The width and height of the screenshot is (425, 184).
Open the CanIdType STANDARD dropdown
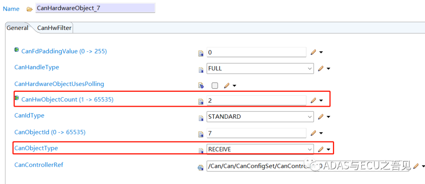coord(309,117)
